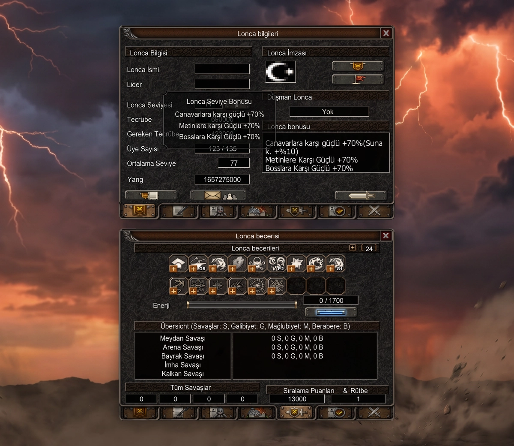Click the Rütbe value 1

pyautogui.click(x=359, y=399)
